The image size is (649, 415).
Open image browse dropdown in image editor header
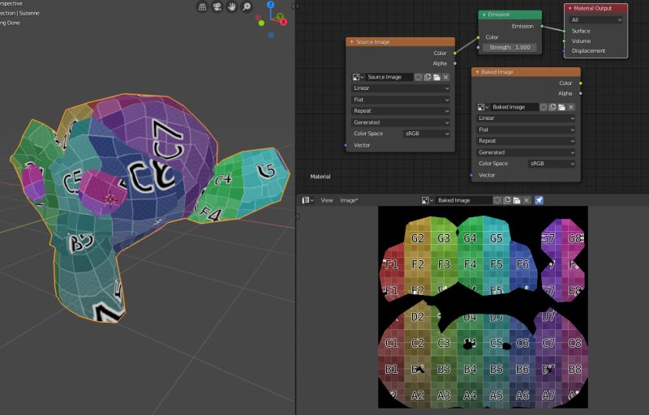point(427,200)
